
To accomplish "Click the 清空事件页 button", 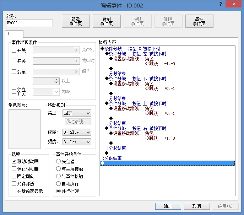I will coord(199,21).
